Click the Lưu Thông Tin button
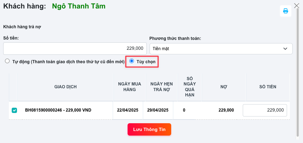 [x=149, y=129]
